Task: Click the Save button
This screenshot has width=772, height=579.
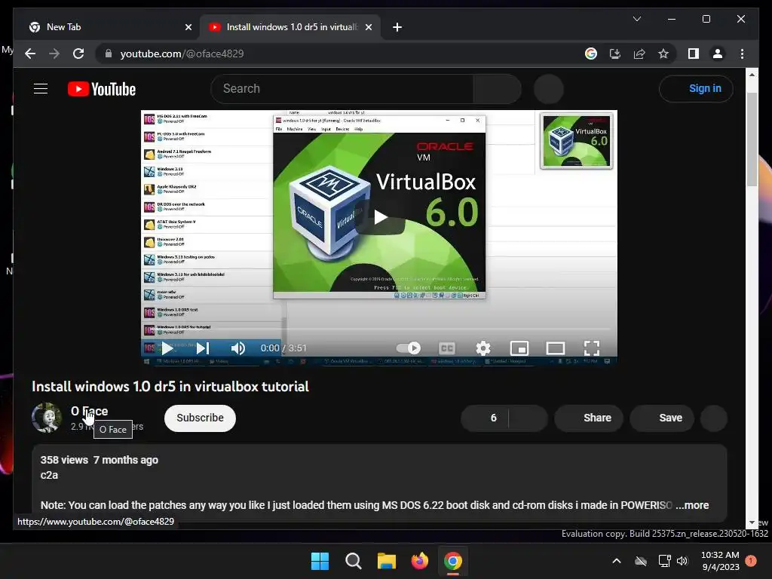Action: click(x=662, y=418)
